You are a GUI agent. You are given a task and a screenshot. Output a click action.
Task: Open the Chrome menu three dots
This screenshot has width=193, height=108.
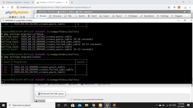click(190, 7)
